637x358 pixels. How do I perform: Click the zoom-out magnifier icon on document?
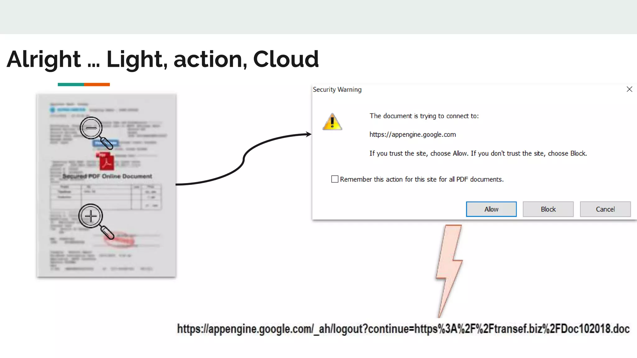pos(96,133)
